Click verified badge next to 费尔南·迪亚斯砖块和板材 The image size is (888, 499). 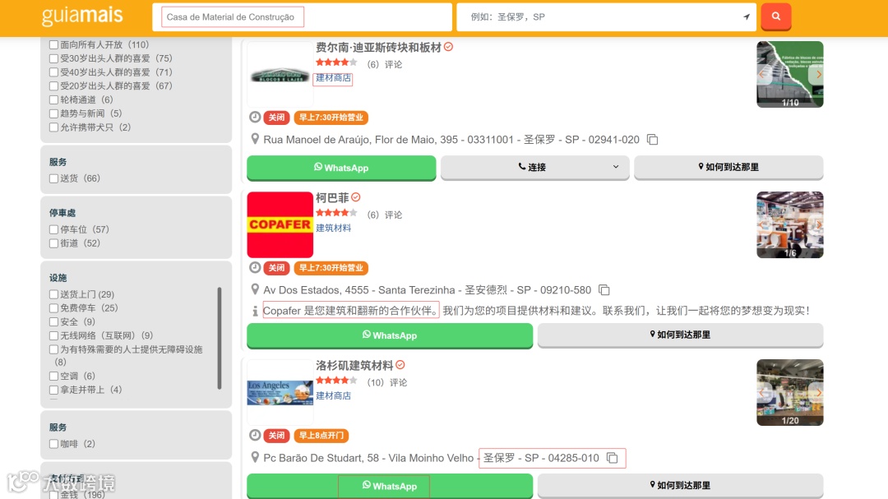click(x=449, y=47)
